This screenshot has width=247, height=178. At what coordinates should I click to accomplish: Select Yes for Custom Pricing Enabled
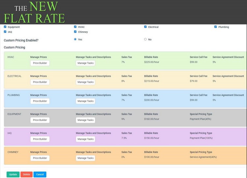(75, 39)
